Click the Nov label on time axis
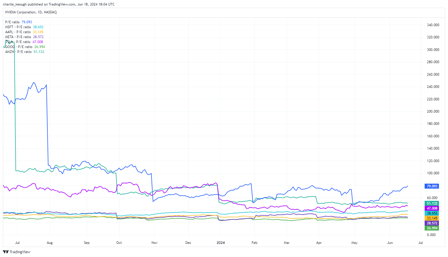 (x=154, y=243)
